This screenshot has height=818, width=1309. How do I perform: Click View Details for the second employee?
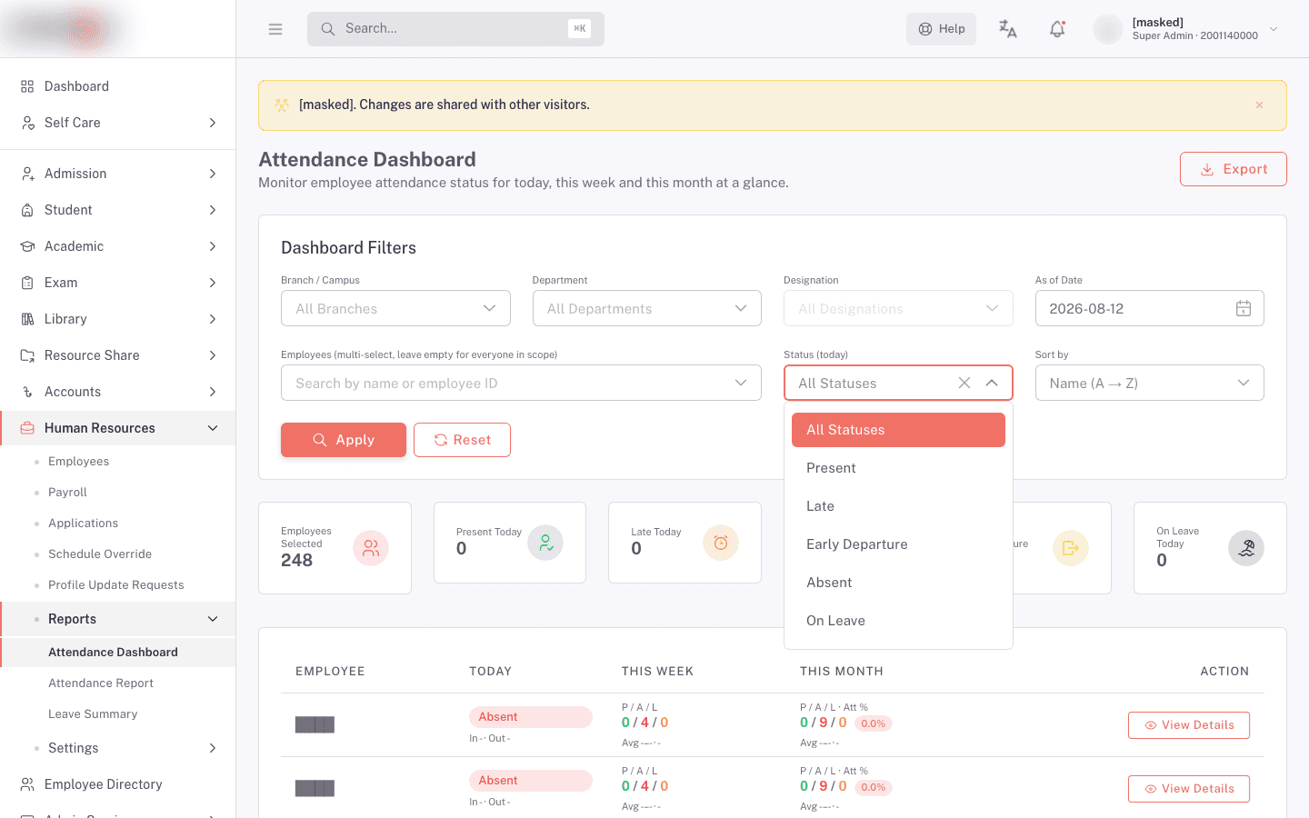1188,789
